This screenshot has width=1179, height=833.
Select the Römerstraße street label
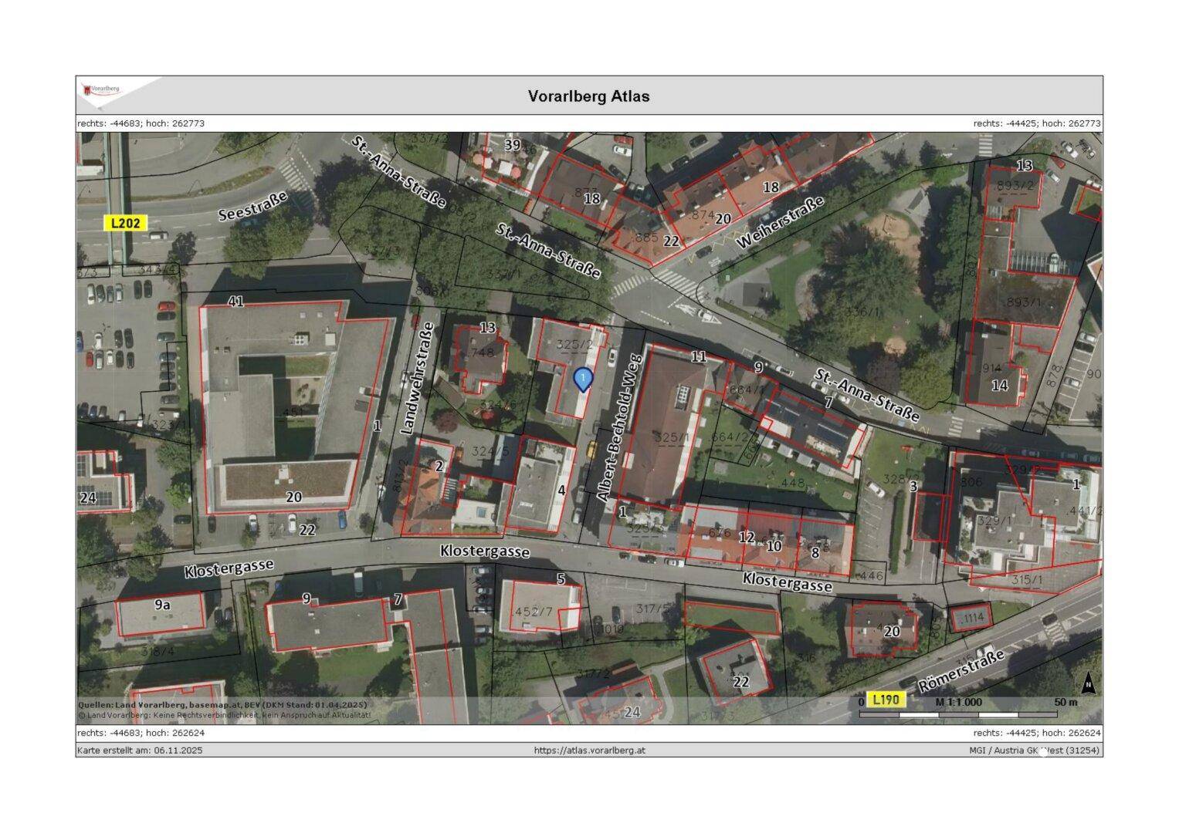pos(961,671)
